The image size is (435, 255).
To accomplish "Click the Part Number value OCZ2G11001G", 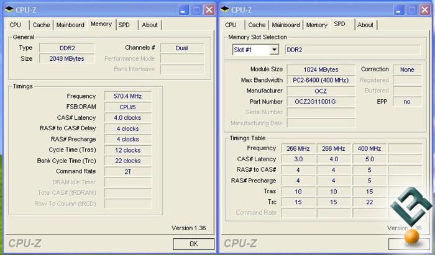I will coord(321,102).
